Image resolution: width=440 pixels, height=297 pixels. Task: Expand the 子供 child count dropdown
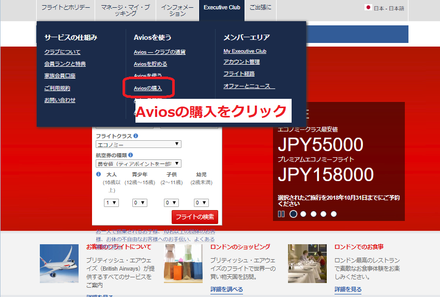click(x=171, y=203)
